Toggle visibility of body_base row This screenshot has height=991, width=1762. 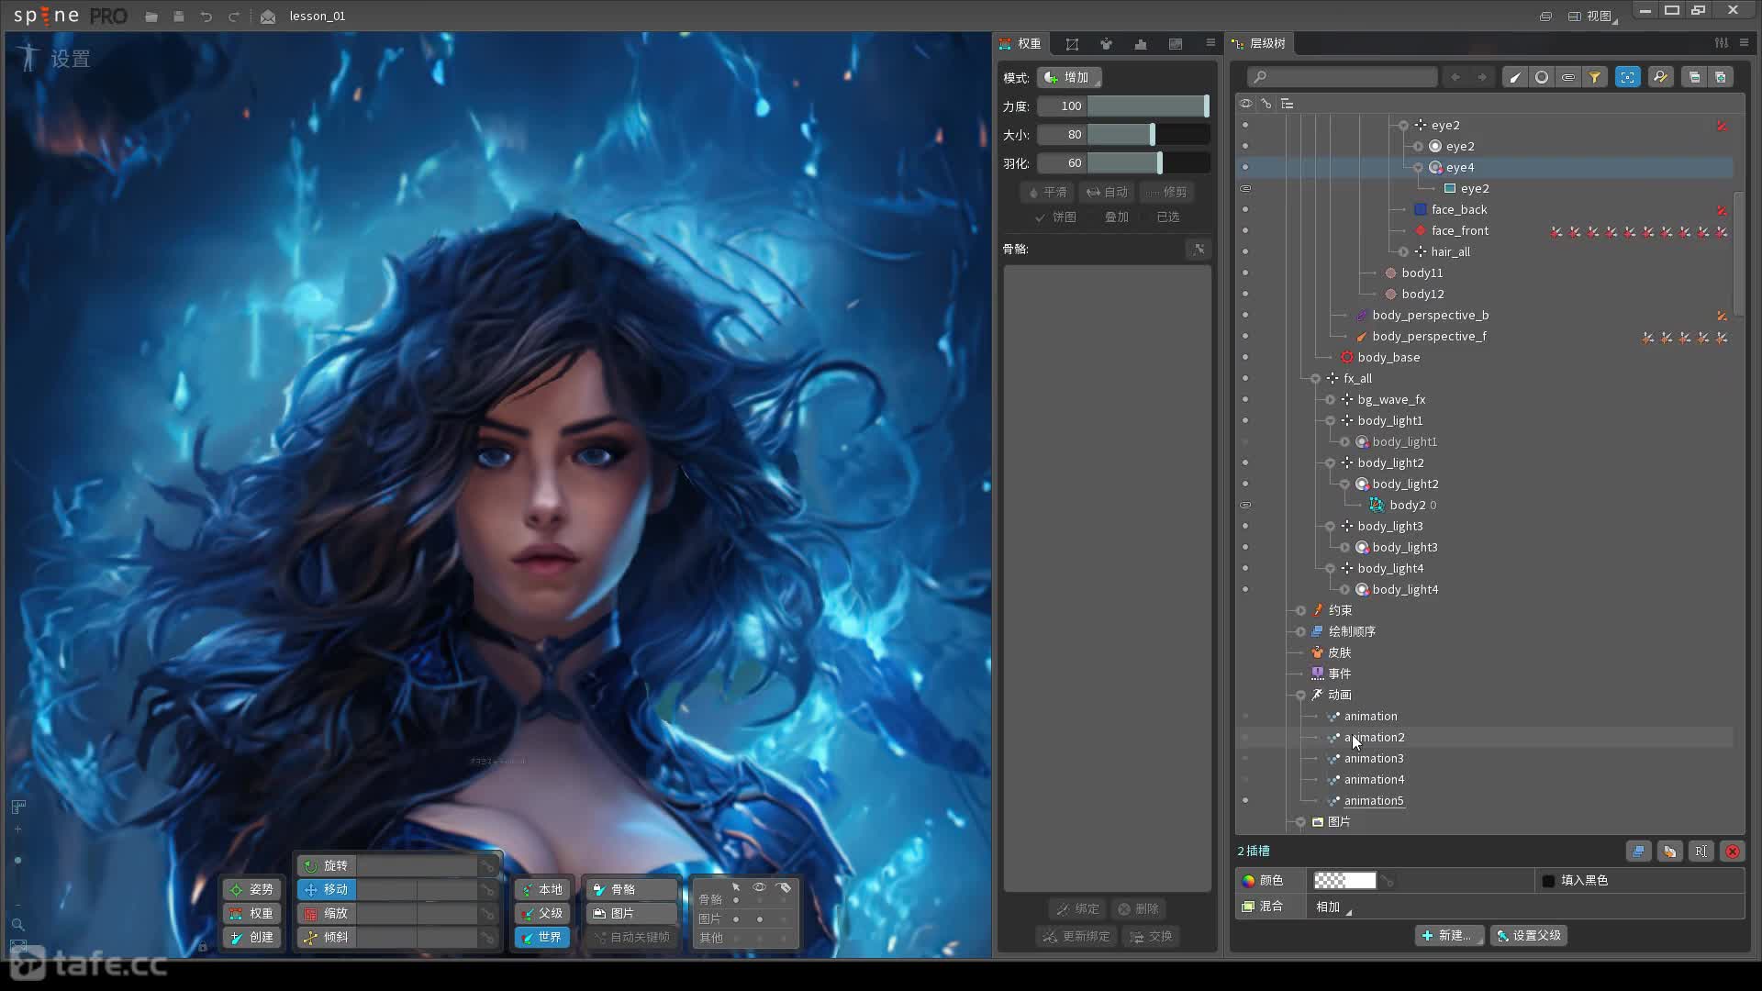tap(1245, 358)
